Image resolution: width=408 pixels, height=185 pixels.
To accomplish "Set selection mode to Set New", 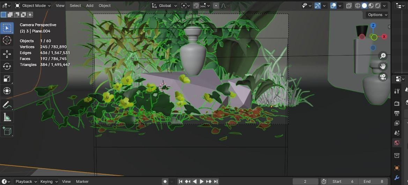I will click(3, 15).
